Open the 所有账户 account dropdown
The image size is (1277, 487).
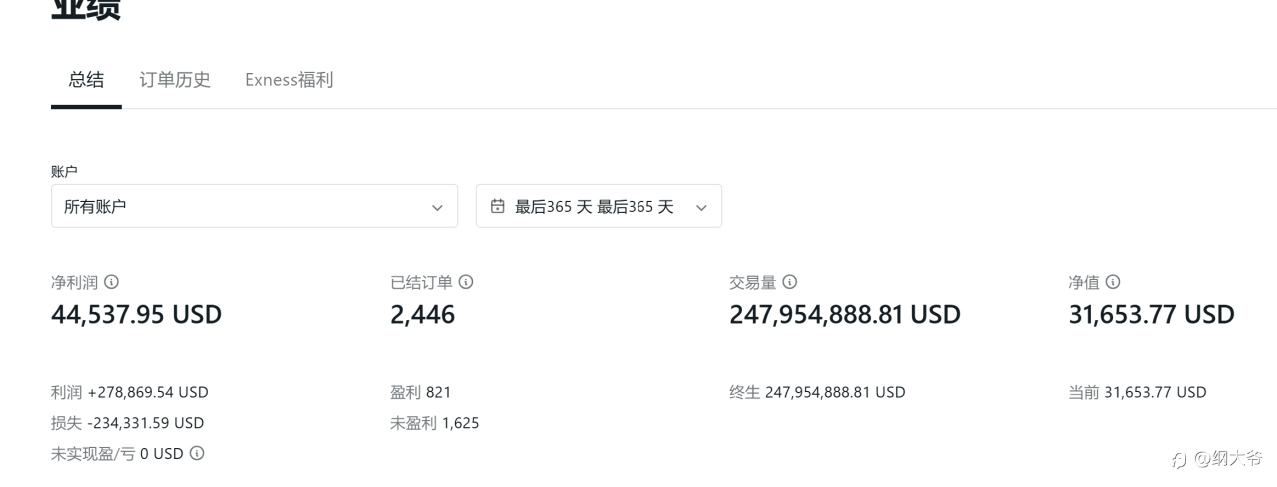tap(253, 206)
